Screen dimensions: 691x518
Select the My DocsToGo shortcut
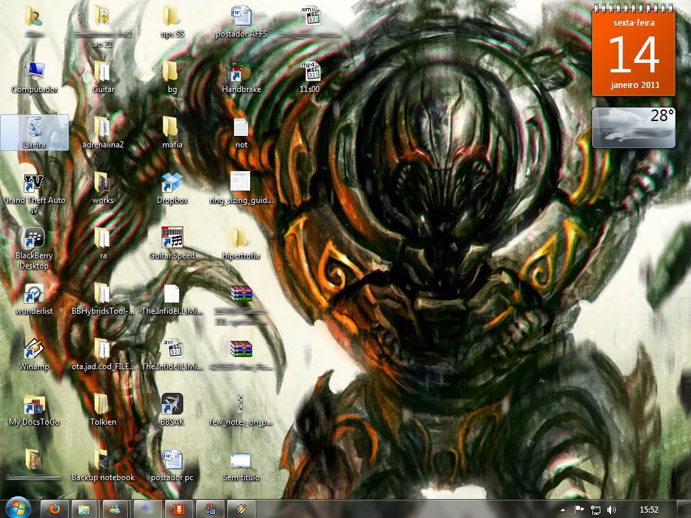click(x=34, y=410)
